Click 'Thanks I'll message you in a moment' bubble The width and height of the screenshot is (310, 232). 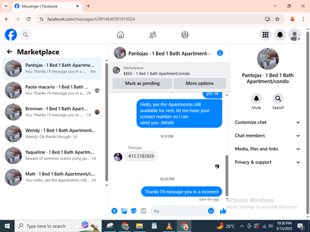(x=182, y=192)
